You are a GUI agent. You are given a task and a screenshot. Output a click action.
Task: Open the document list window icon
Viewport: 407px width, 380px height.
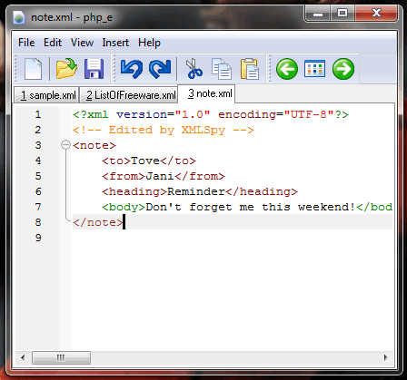(314, 69)
